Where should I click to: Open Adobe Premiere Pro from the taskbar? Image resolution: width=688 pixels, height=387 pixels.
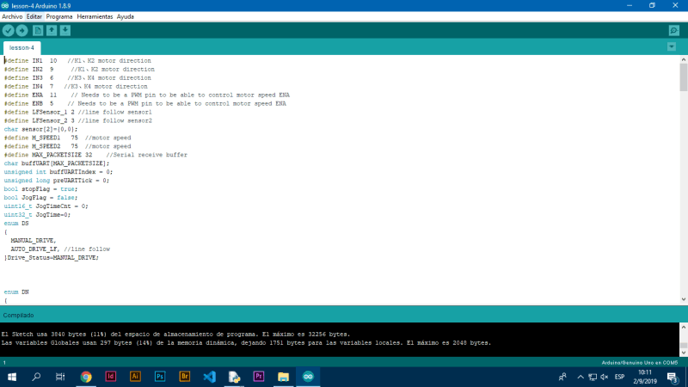pos(259,377)
